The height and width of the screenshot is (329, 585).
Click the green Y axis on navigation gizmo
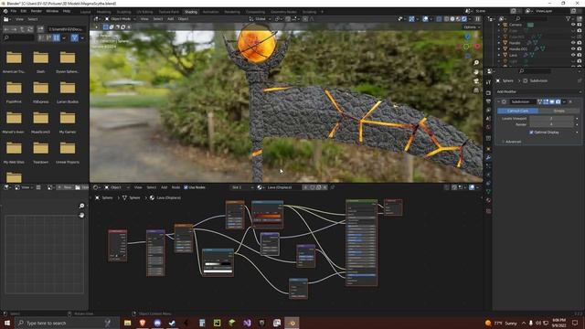(466, 47)
